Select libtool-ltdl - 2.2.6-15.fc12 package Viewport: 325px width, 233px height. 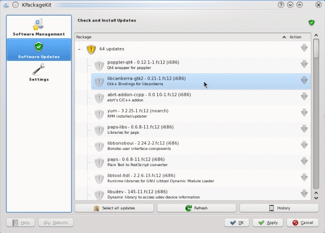pos(201,179)
